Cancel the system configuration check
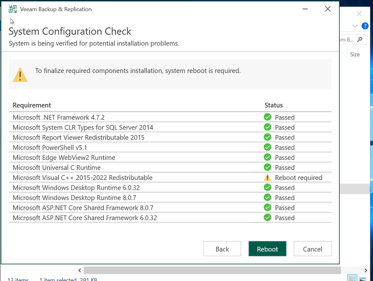The image size is (373, 281). click(313, 249)
